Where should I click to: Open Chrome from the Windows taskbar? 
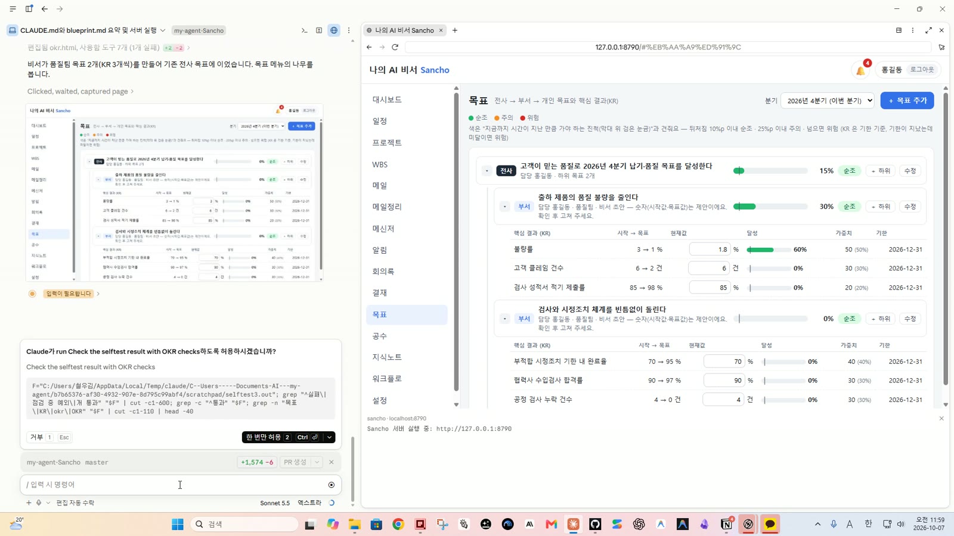(x=398, y=524)
